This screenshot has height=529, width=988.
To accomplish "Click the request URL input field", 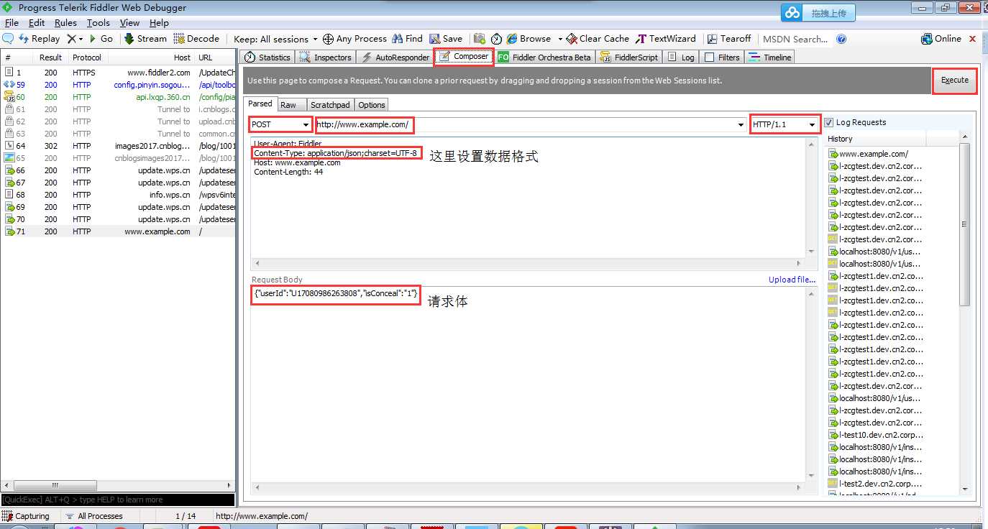I will coord(530,124).
